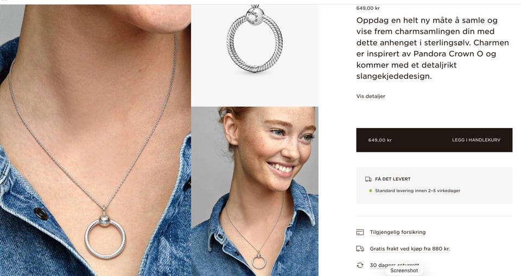Click the card icon next to Tilgjengelig forsikring

(360, 232)
